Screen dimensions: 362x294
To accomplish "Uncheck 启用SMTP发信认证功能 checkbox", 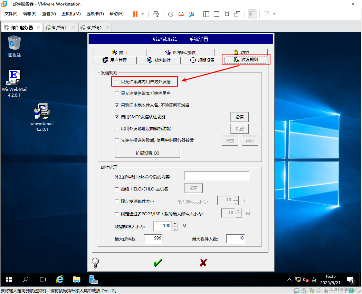I will click(117, 117).
